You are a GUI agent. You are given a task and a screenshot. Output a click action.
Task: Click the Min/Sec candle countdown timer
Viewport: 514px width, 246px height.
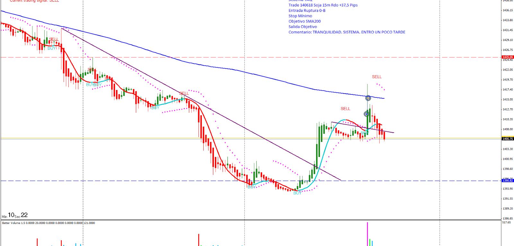pyautogui.click(x=15, y=215)
